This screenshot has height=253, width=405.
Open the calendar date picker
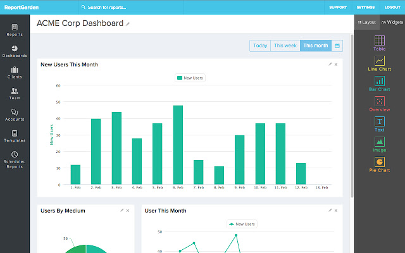coord(337,46)
